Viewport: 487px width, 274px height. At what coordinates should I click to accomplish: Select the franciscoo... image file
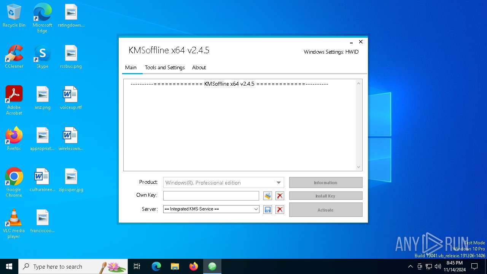(x=43, y=221)
